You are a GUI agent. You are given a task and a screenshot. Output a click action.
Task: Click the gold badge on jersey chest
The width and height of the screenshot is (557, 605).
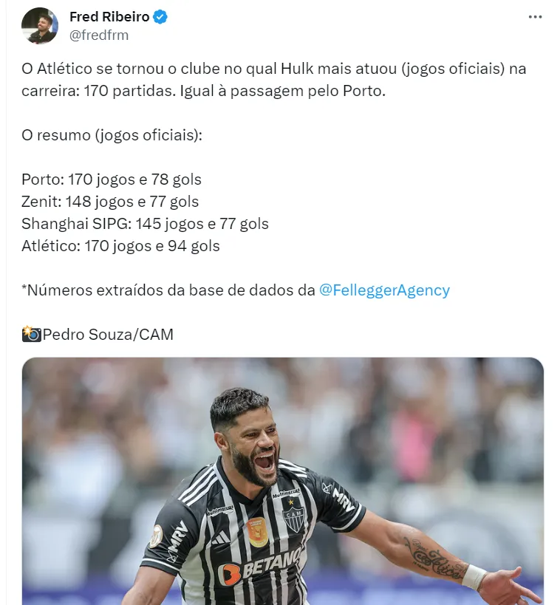pos(258,532)
